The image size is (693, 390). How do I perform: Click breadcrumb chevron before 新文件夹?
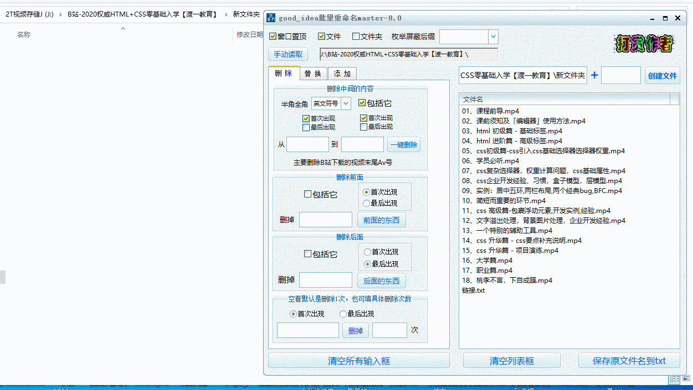pos(226,14)
